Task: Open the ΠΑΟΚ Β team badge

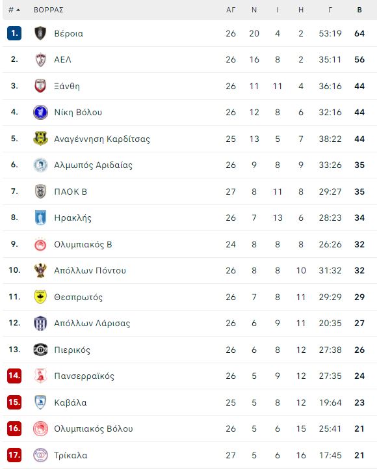Action: [x=40, y=191]
